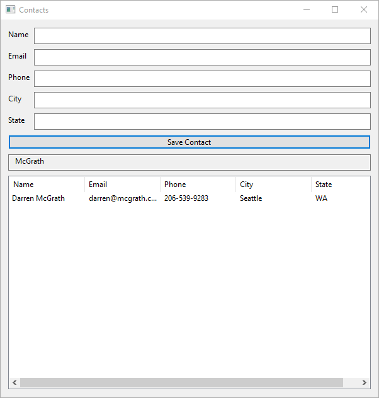Viewport: 379px width, 398px height.
Task: Click the horizontal scrollbar thumb
Action: point(182,382)
